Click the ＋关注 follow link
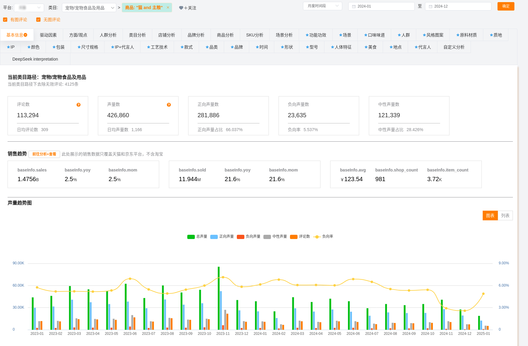This screenshot has height=346, width=528. [x=190, y=8]
